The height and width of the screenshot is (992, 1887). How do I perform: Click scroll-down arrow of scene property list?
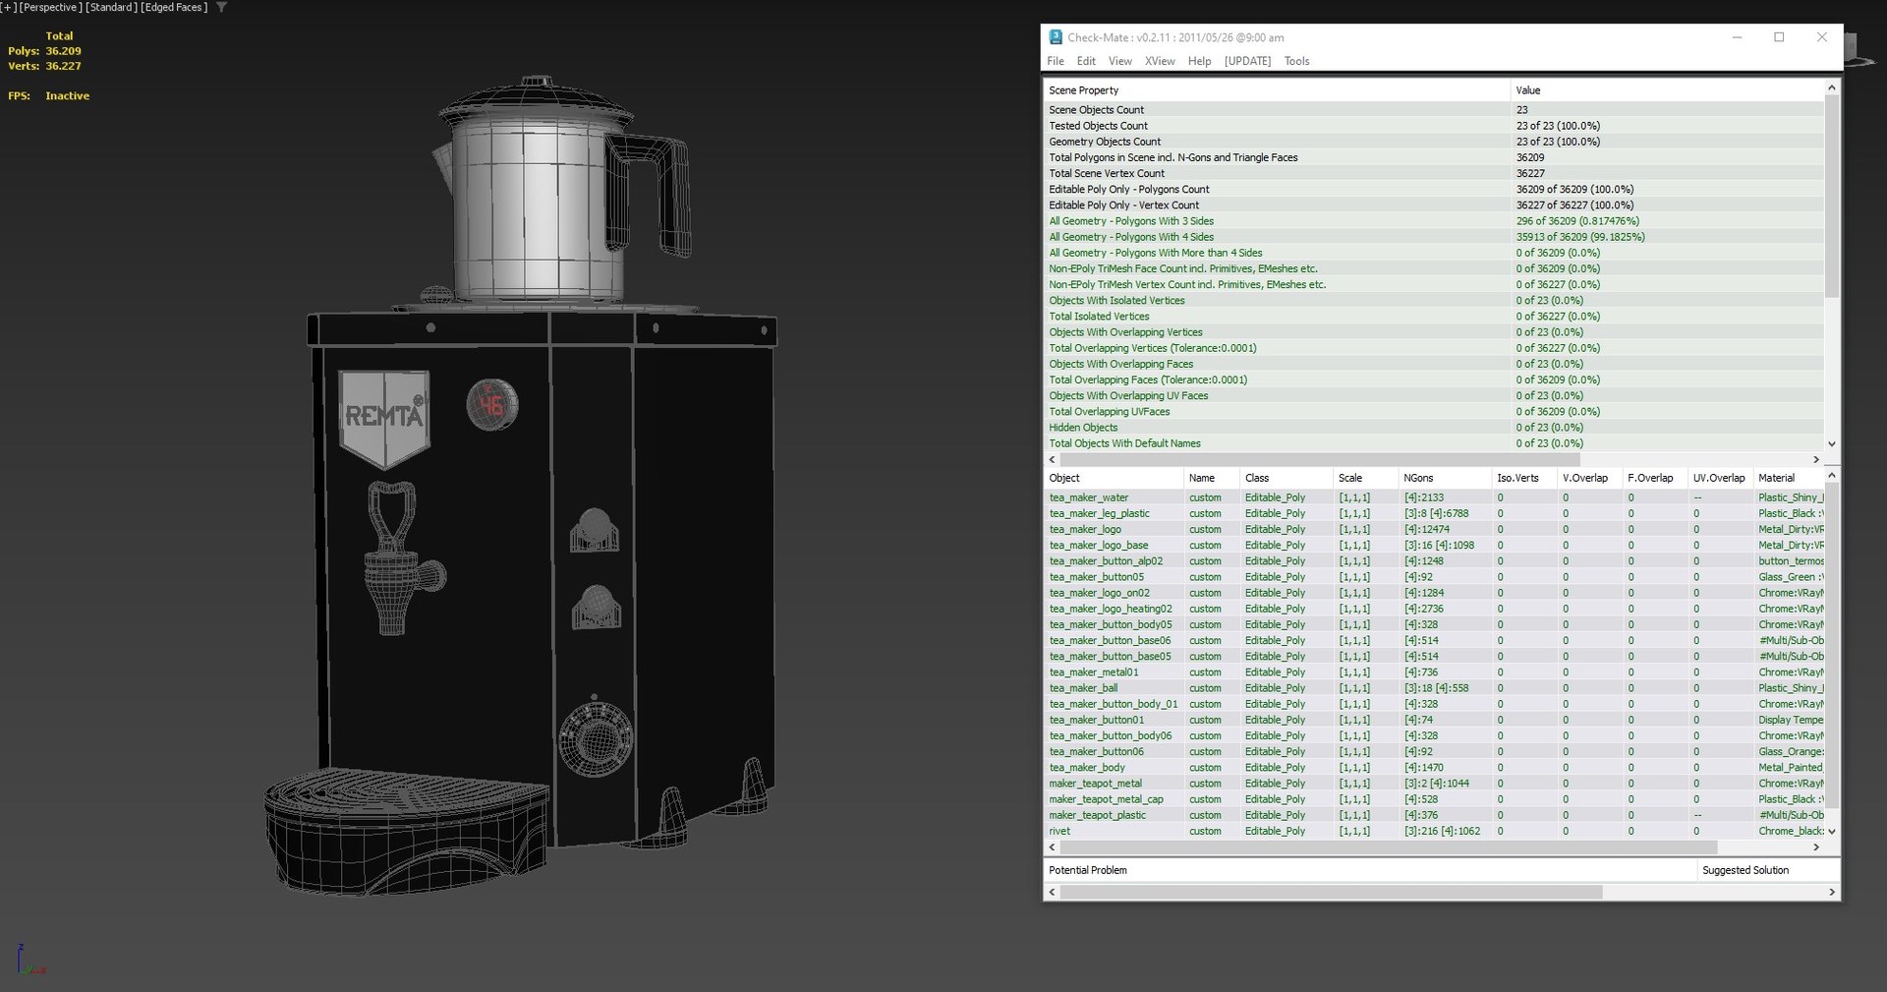pyautogui.click(x=1832, y=444)
